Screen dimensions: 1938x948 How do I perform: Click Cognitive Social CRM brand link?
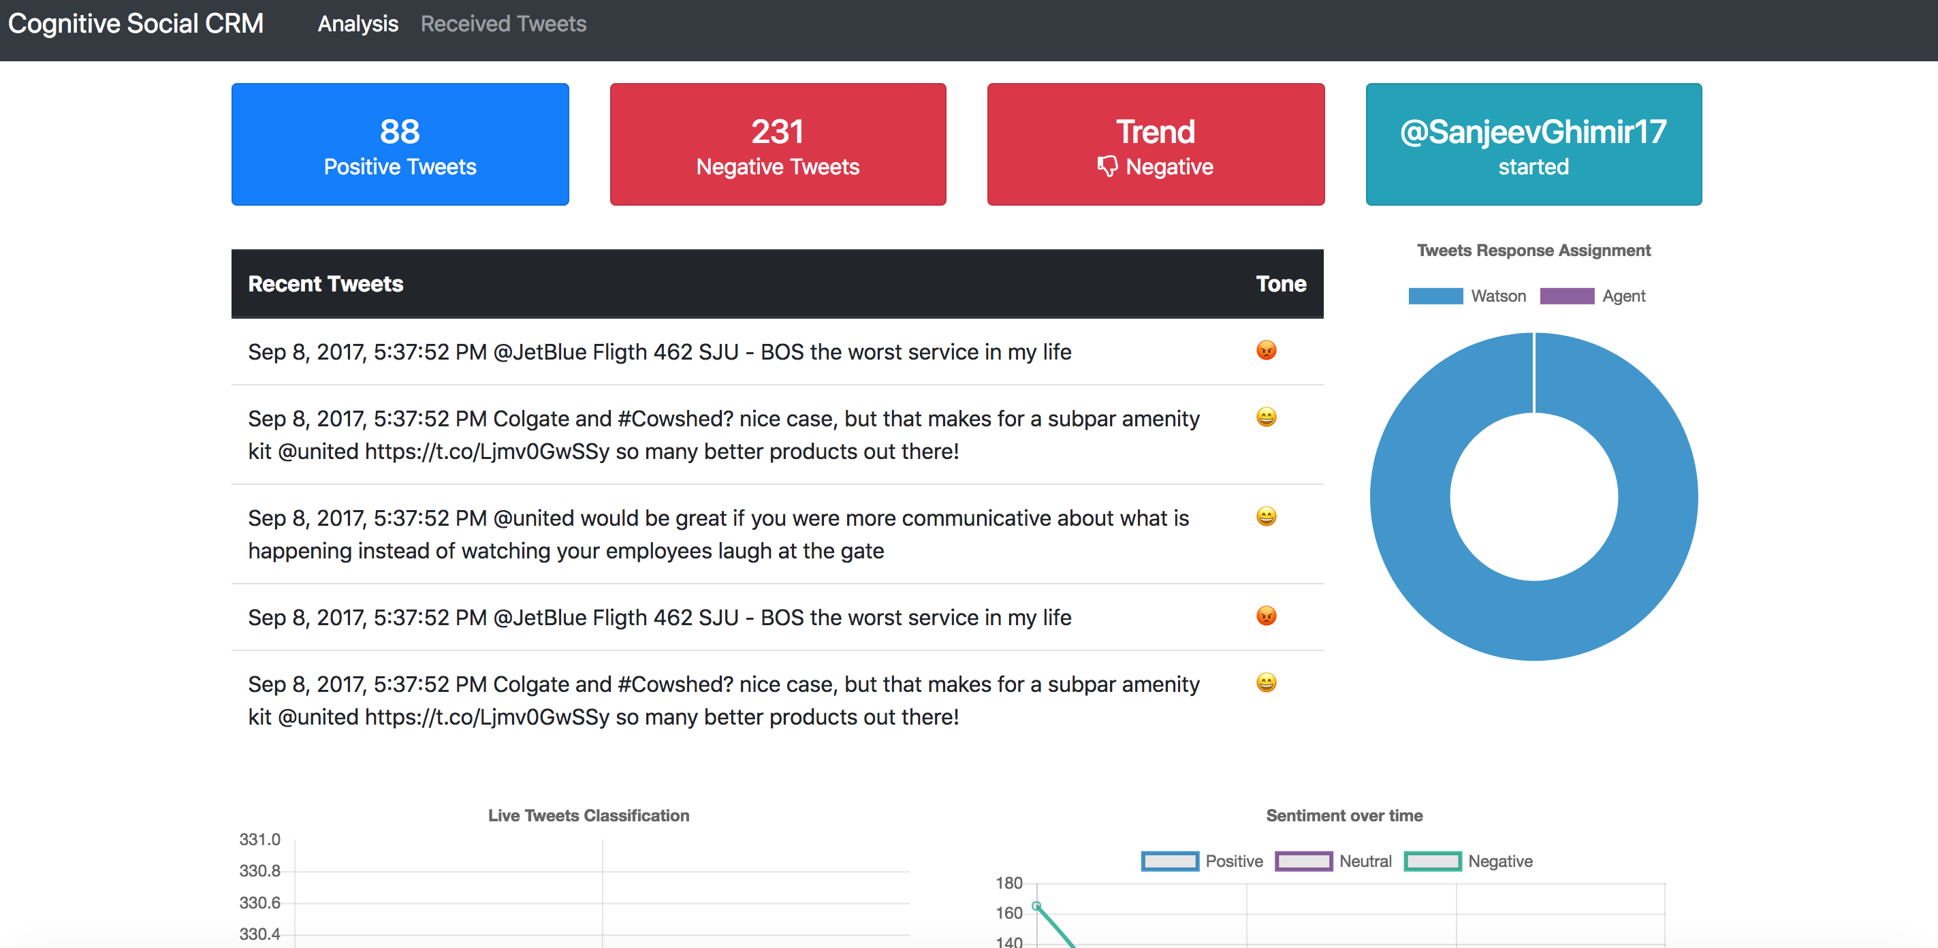pos(136,24)
